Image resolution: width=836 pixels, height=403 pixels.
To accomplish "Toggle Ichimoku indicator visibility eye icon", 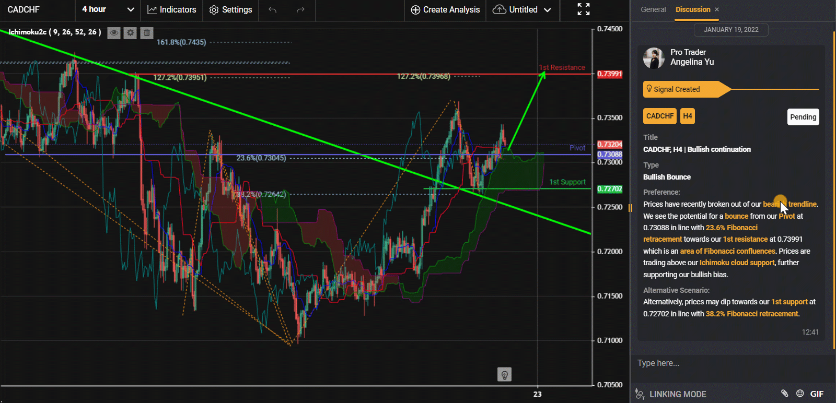I will click(113, 32).
